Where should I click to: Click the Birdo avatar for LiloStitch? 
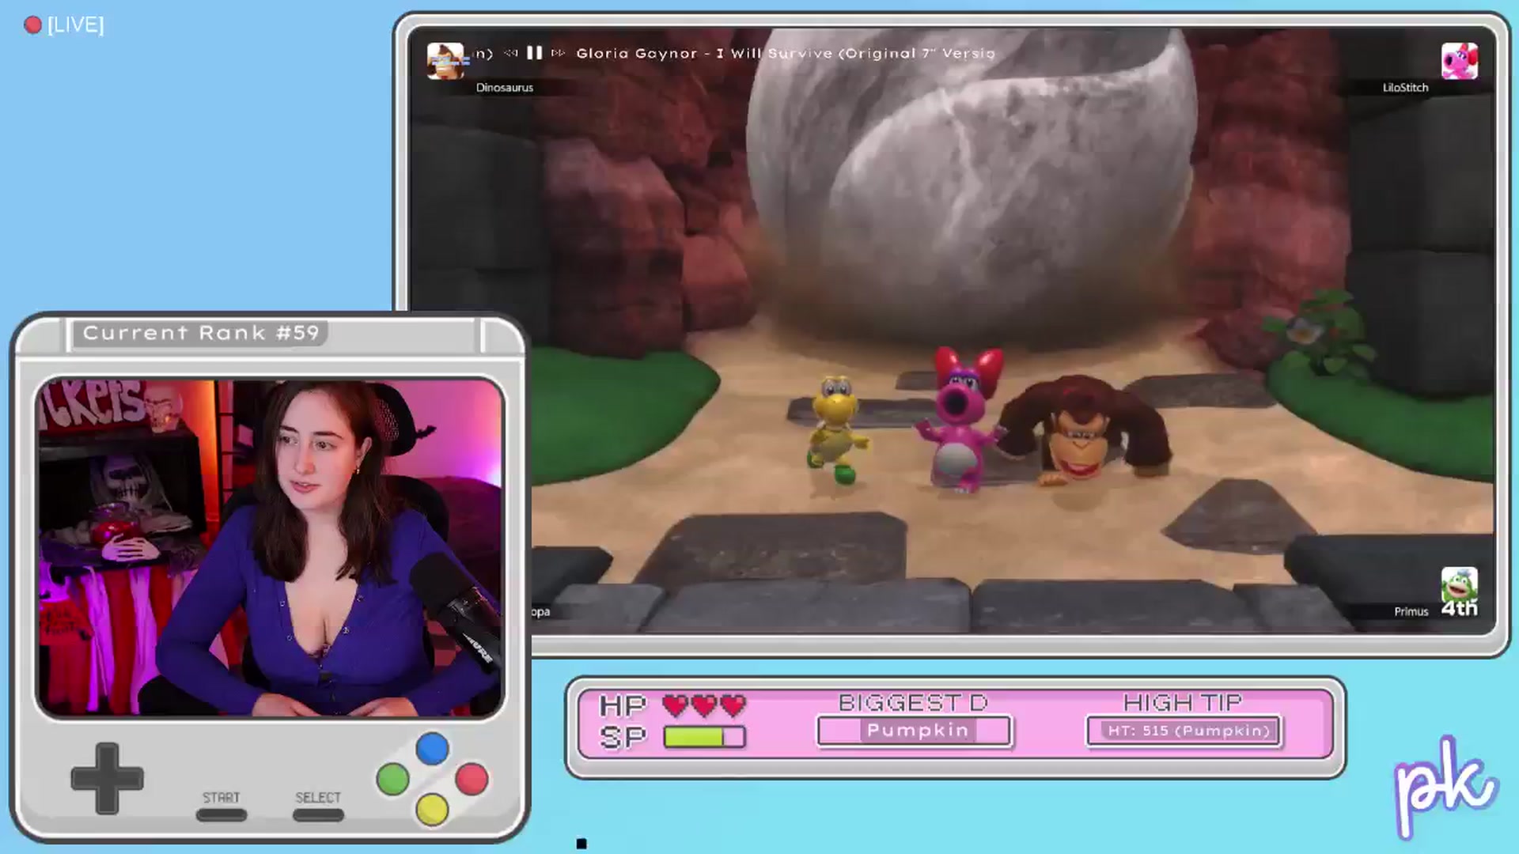pos(1459,61)
